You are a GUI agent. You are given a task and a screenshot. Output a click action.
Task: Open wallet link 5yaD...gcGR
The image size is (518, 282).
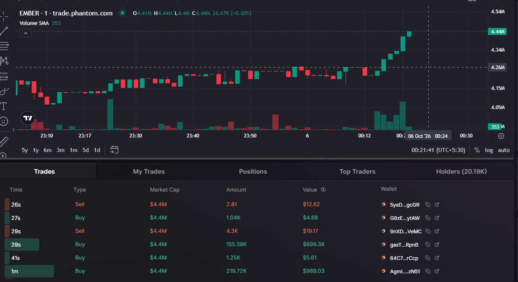404,205
